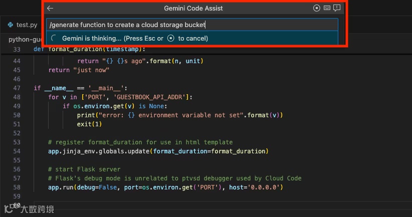The width and height of the screenshot is (412, 217).
Task: Click line number 47 in the gutter
Action: pos(17,88)
